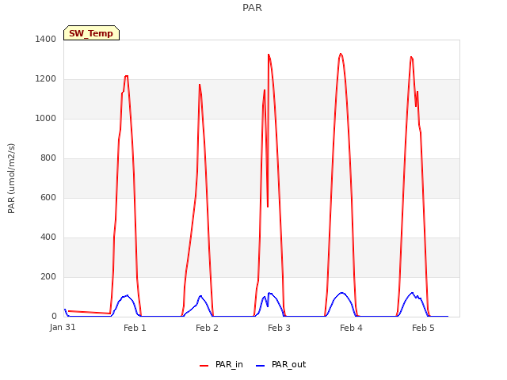Click the PAR (umol/m2/s) axis title

(11, 178)
